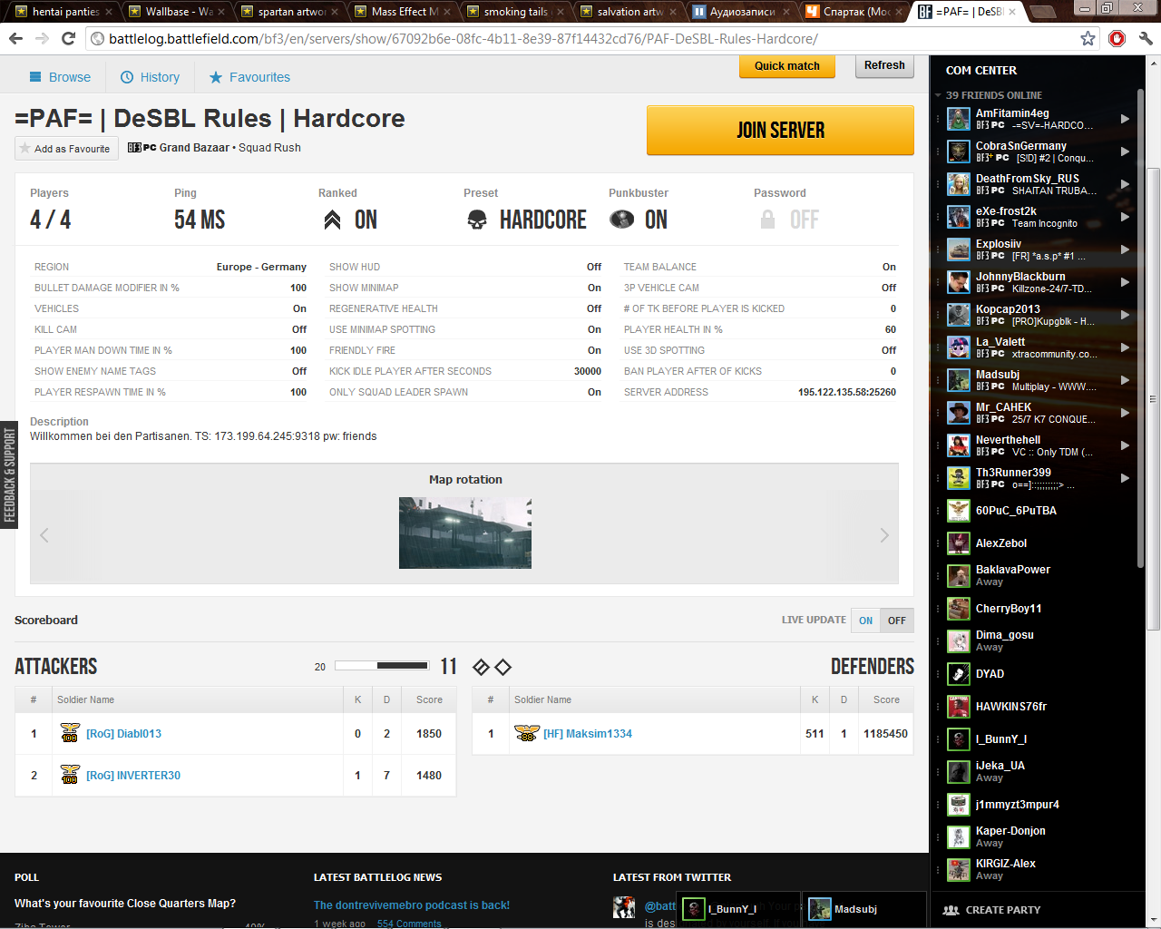1161x929 pixels.
Task: Expand Madsubj's arrow
Action: (x=1125, y=380)
